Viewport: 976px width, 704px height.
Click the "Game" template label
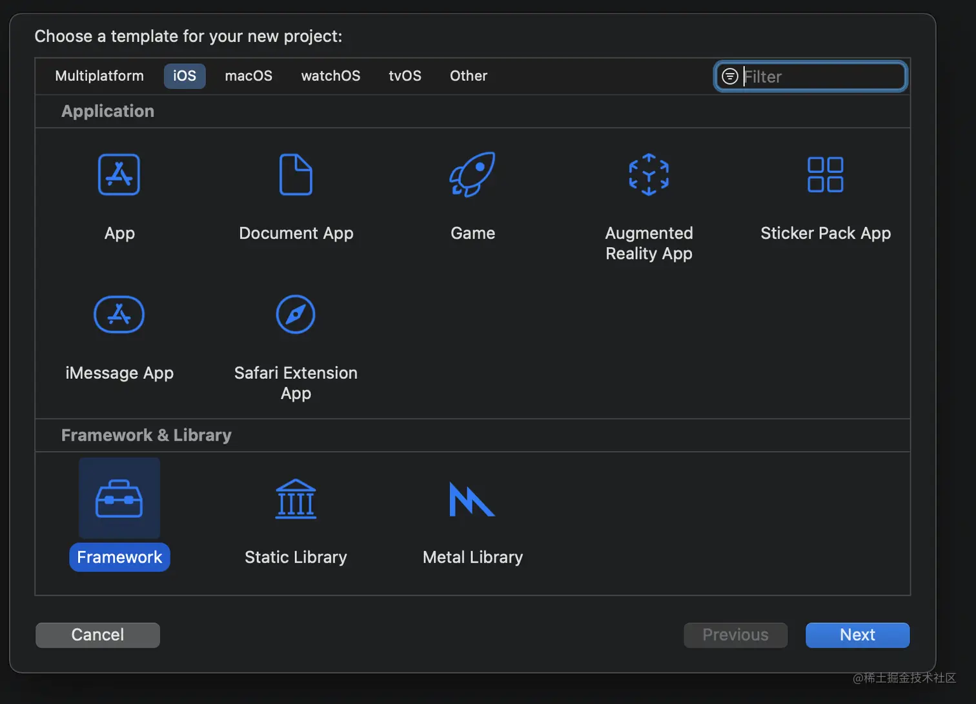click(x=473, y=233)
